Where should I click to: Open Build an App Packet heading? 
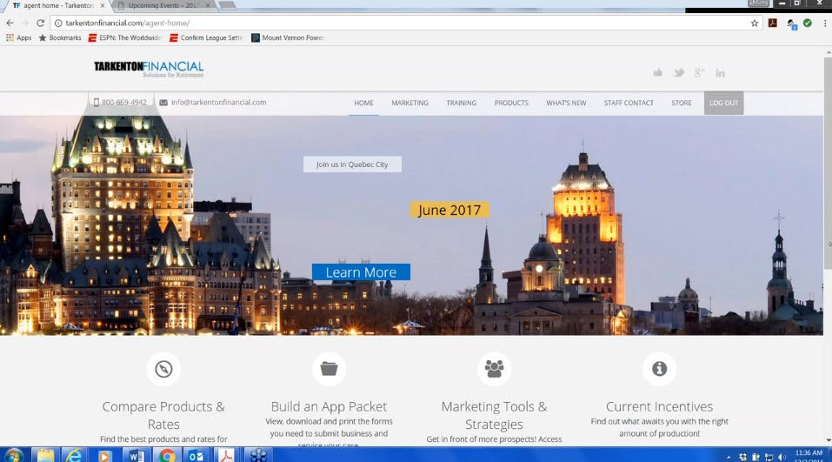tap(329, 406)
